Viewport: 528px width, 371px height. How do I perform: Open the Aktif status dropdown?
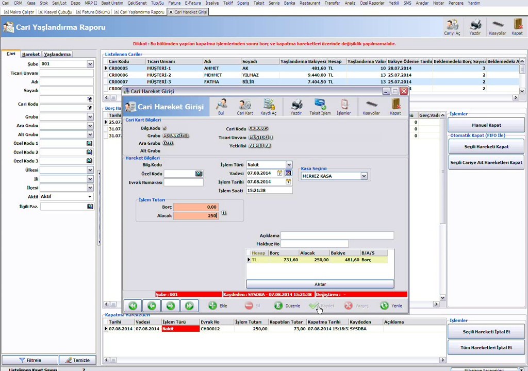click(90, 197)
